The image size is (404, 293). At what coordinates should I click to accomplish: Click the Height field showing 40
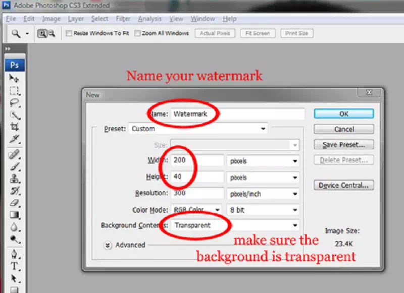coord(197,177)
